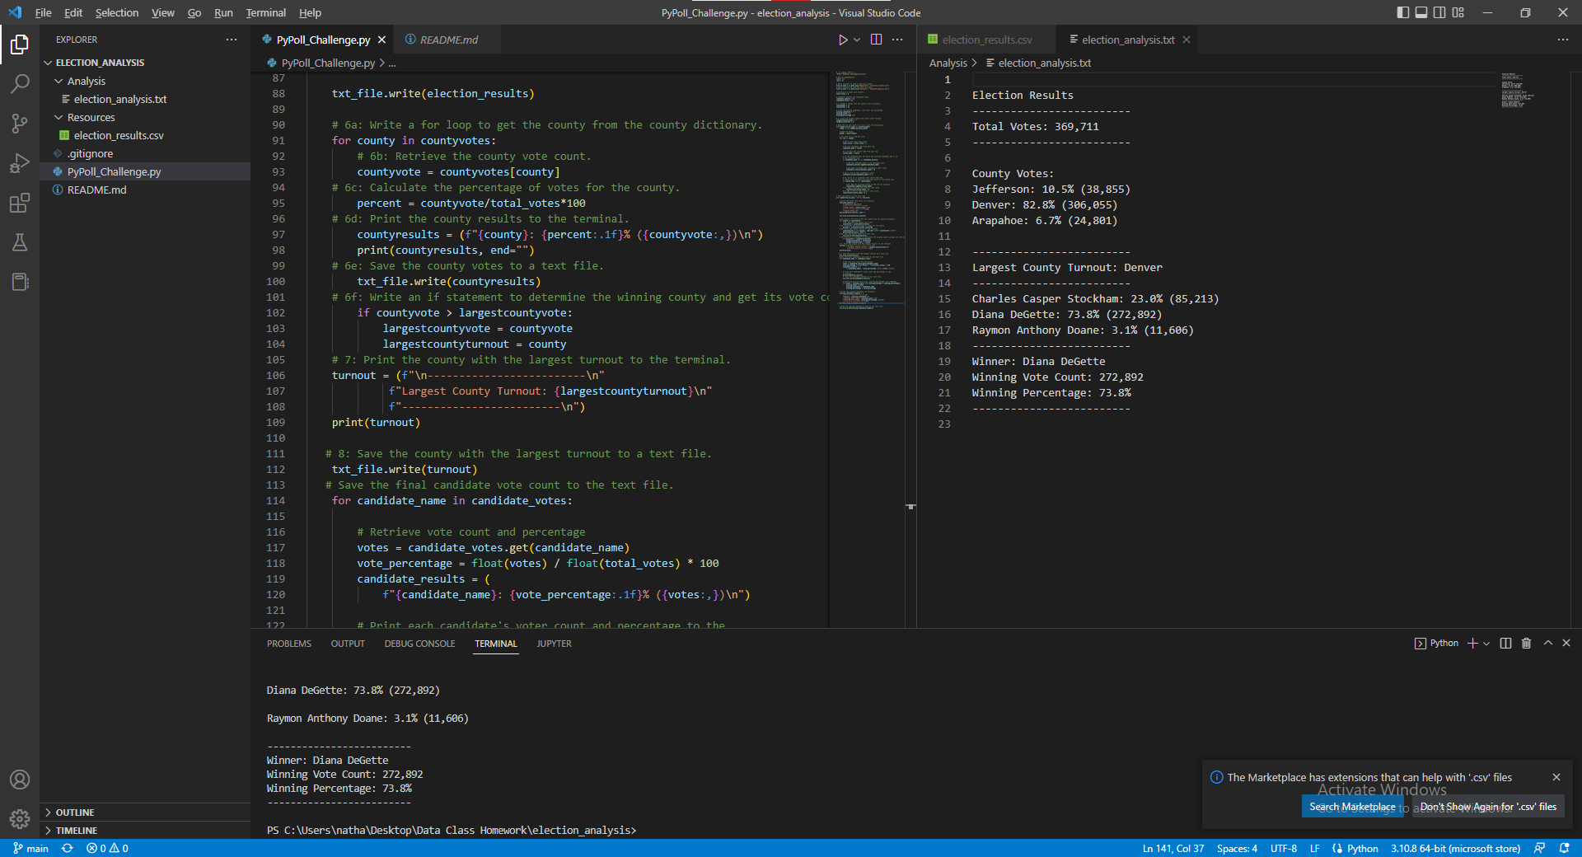
Task: Kill the terminal with trash icon
Action: [x=1526, y=643]
